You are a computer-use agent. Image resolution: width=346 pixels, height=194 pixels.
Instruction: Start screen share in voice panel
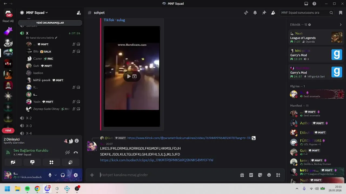click(32, 162)
